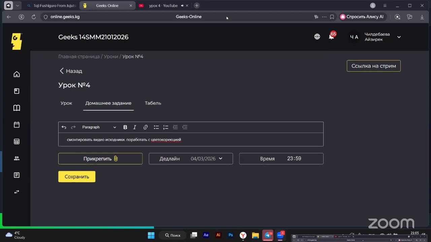Redo the edit in the editor toolbar
This screenshot has height=242, width=431.
pyautogui.click(x=73, y=127)
